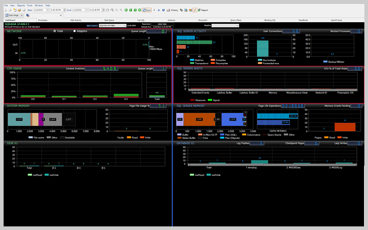This screenshot has width=368, height=230.
Task: Click the QuickTrace lightning bolt icon
Action: point(195,10)
